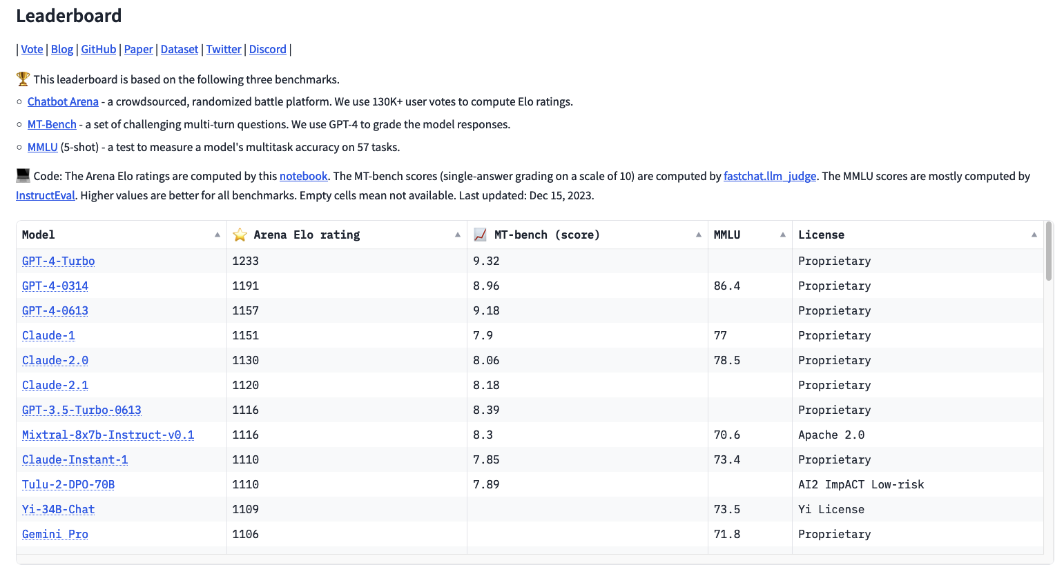The image size is (1064, 576).
Task: Sort table by Model column arrow
Action: (x=217, y=235)
